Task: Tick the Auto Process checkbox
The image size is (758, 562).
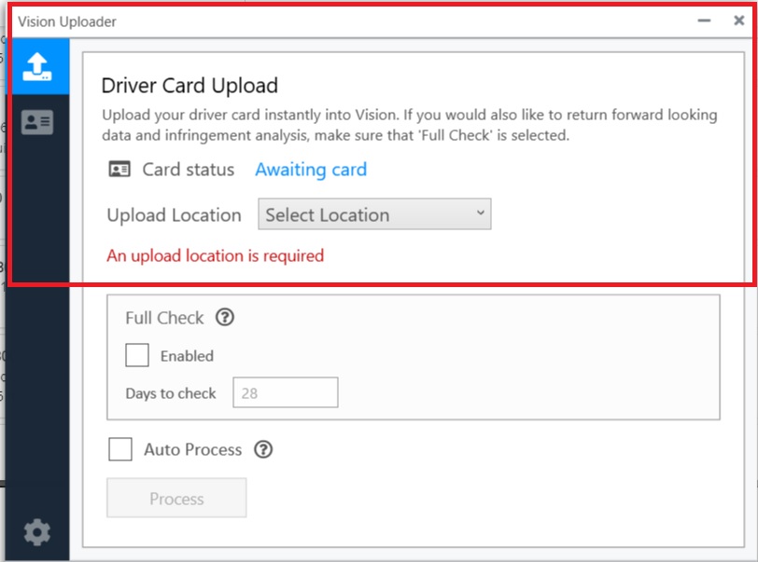Action: [x=120, y=449]
